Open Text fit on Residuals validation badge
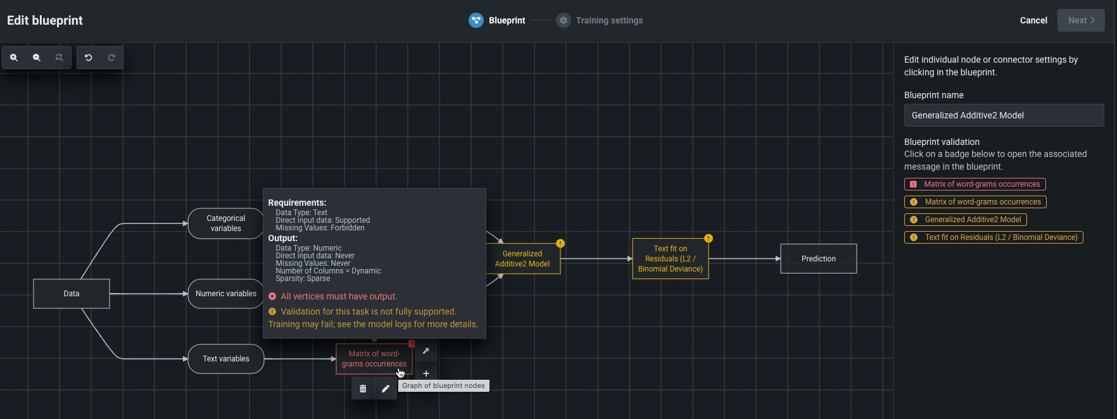1117x419 pixels. click(994, 237)
